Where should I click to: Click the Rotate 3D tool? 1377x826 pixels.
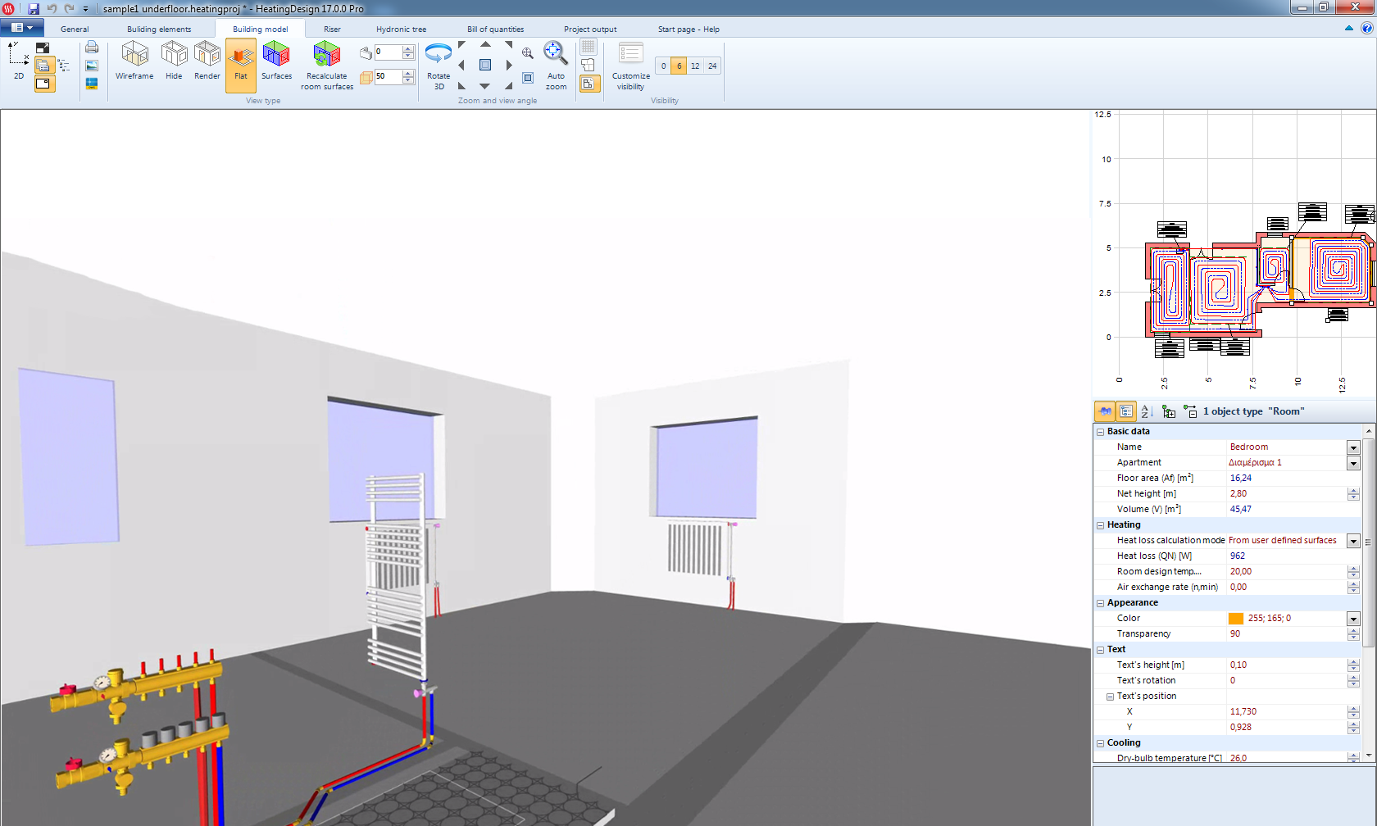(x=439, y=66)
